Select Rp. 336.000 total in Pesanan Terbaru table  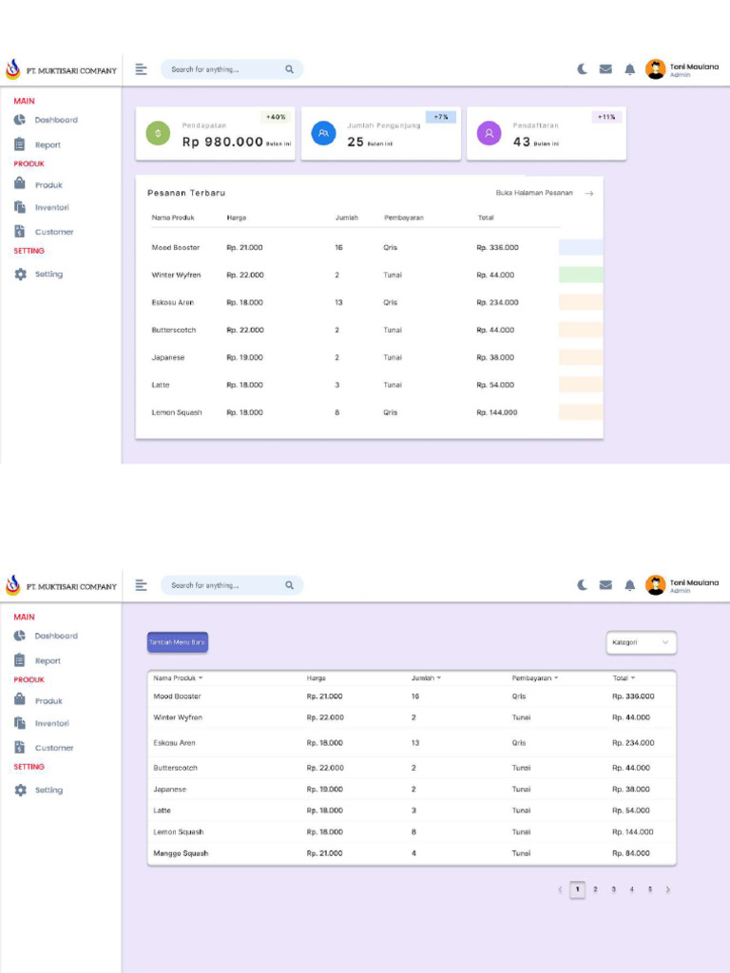coord(497,247)
